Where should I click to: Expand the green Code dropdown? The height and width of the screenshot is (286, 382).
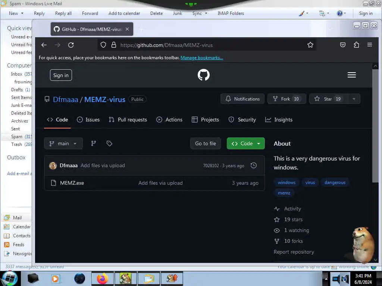click(245, 143)
